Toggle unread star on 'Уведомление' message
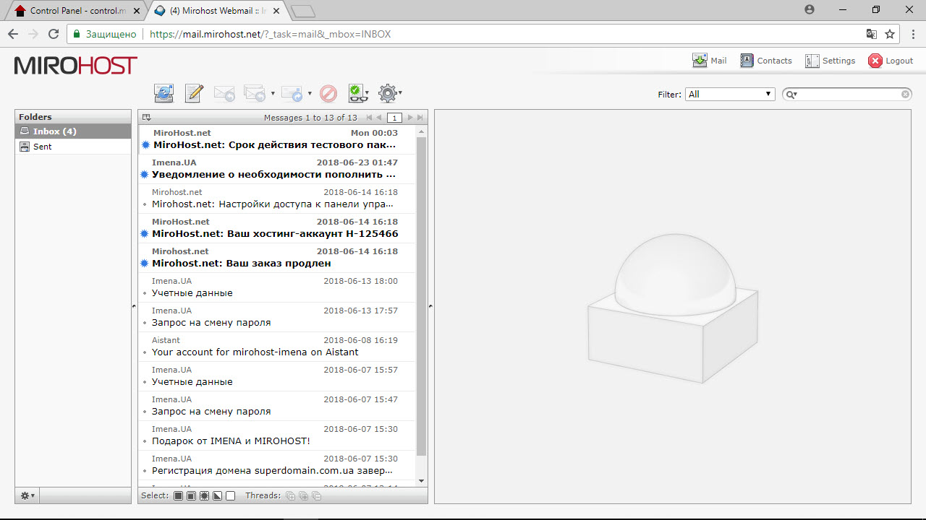 pos(145,175)
